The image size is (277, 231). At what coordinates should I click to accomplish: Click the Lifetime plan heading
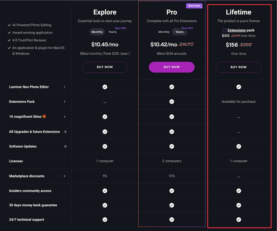[x=239, y=12]
